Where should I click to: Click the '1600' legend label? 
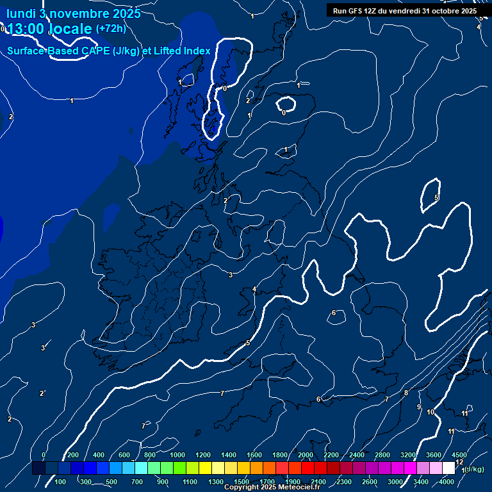click(254, 455)
